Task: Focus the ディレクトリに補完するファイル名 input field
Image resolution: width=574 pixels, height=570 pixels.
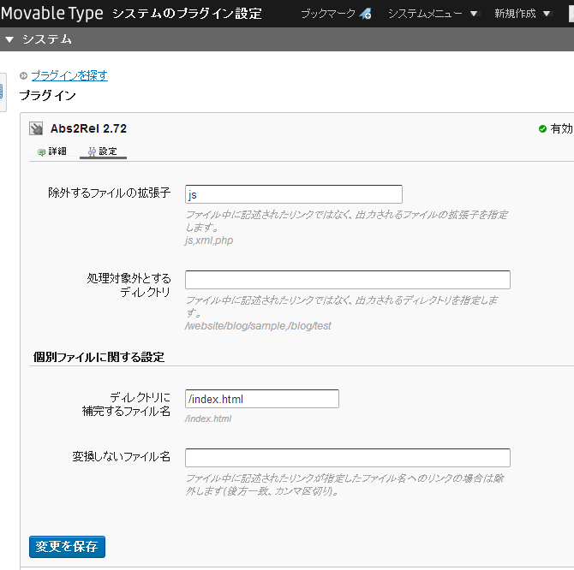Action: [x=262, y=399]
